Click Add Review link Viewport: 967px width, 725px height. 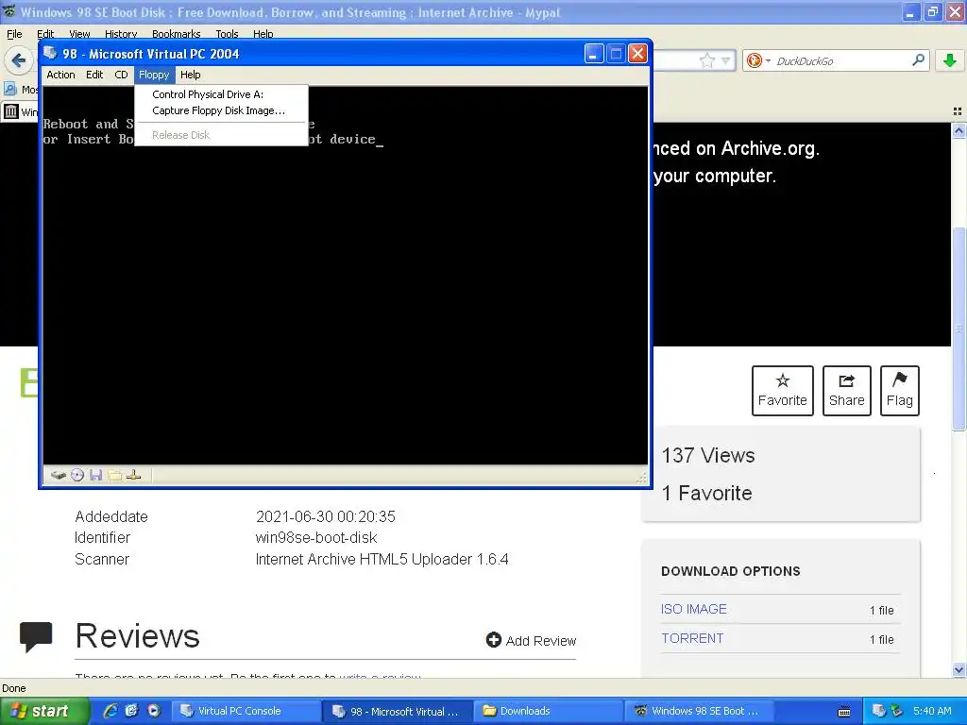531,641
